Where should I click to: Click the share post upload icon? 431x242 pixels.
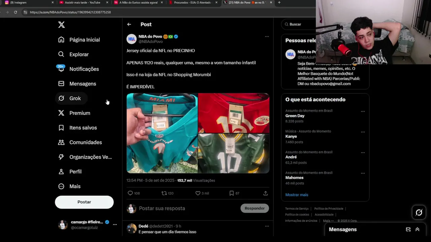coord(265,193)
